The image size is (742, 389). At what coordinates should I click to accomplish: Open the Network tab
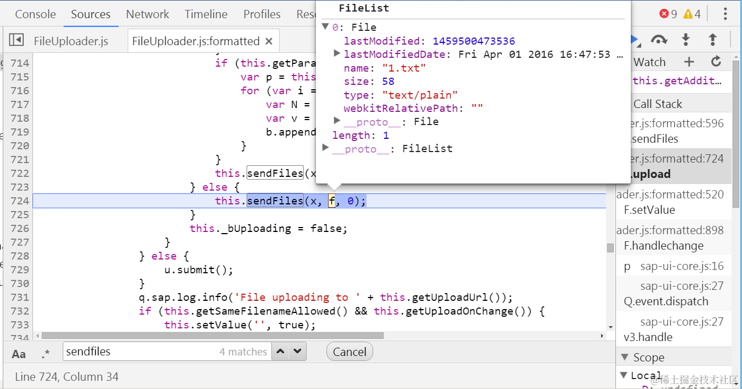tap(148, 14)
